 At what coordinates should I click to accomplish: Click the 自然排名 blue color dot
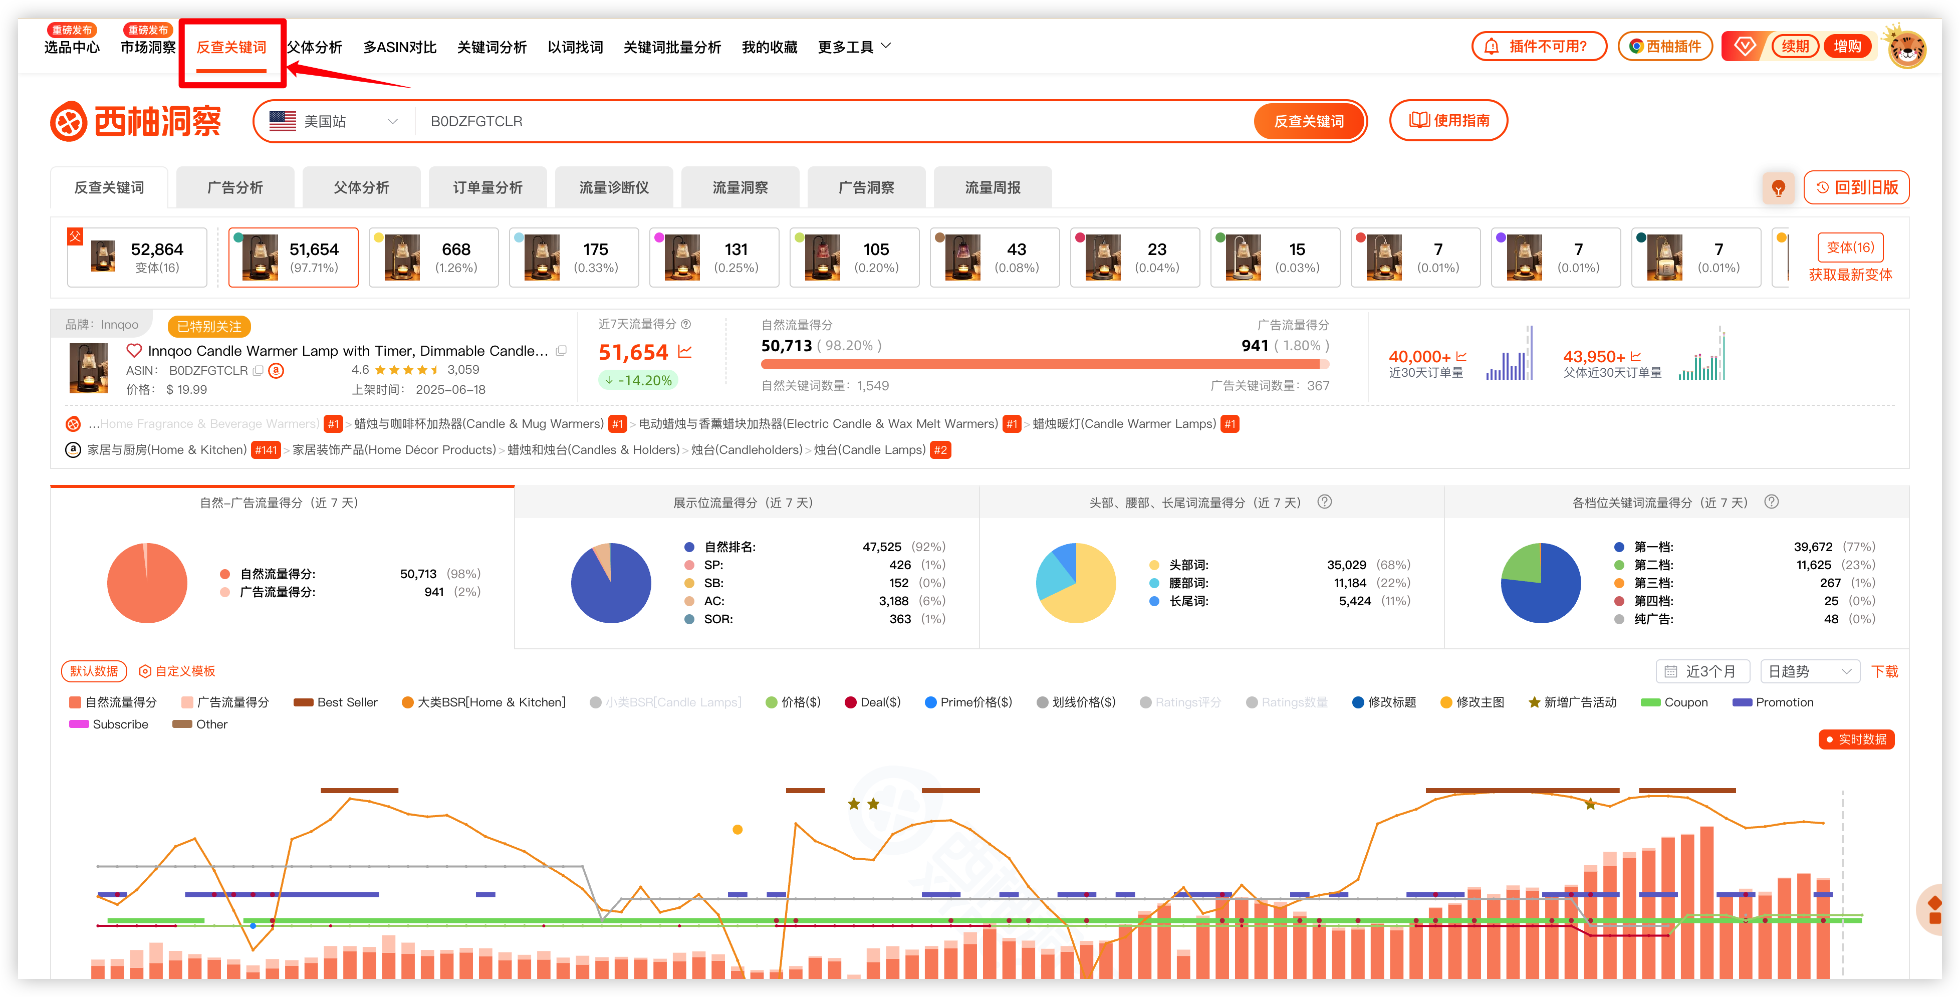[689, 547]
